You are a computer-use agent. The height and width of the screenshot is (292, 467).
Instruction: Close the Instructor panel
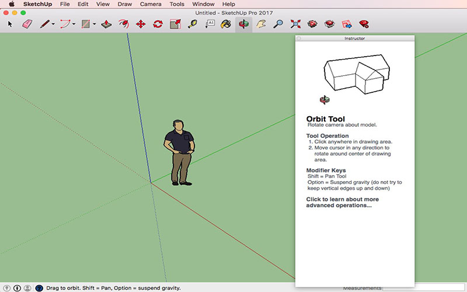point(299,39)
